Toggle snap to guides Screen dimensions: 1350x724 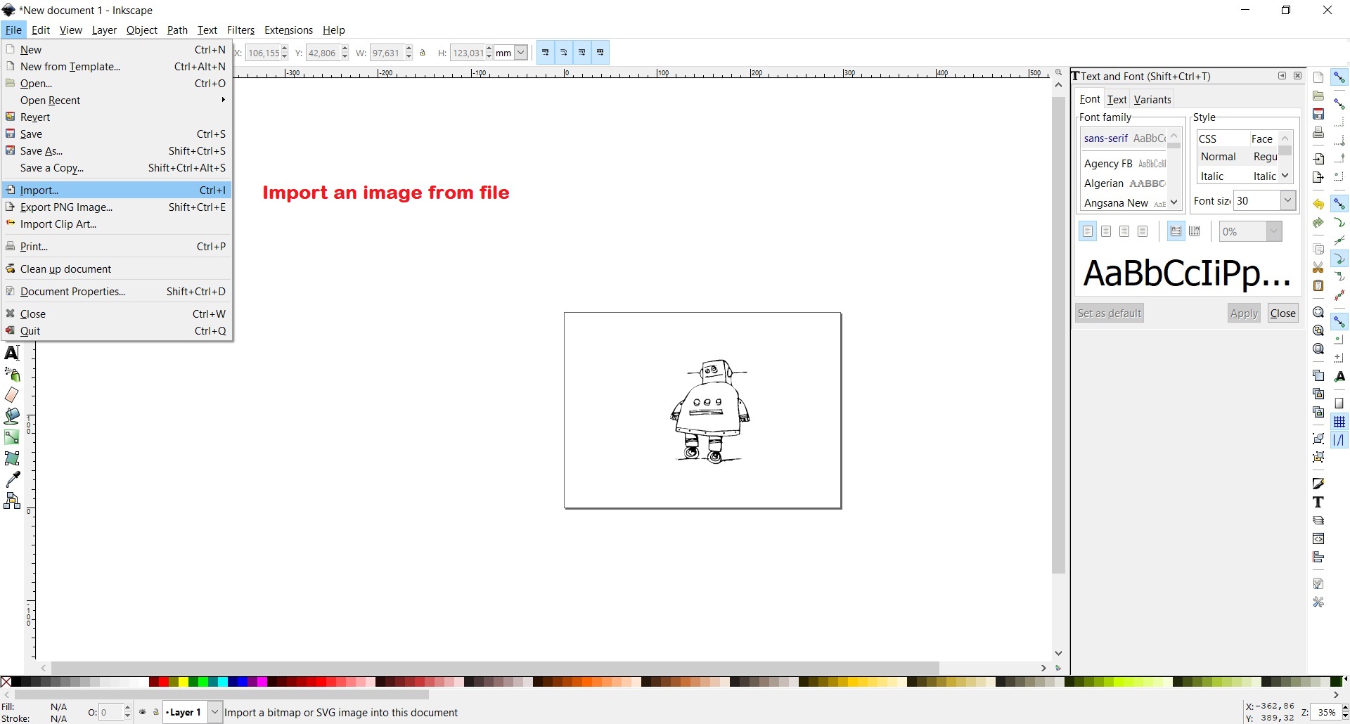click(1339, 440)
